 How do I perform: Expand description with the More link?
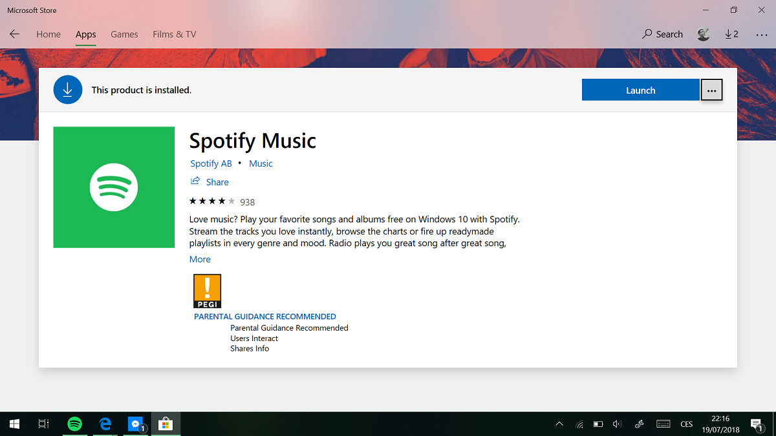pos(200,259)
